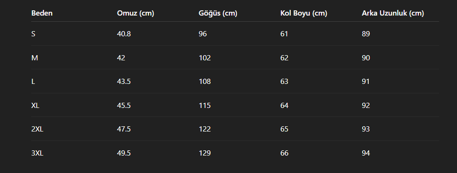Select the 89 back length value
The image size is (457, 173).
[366, 34]
